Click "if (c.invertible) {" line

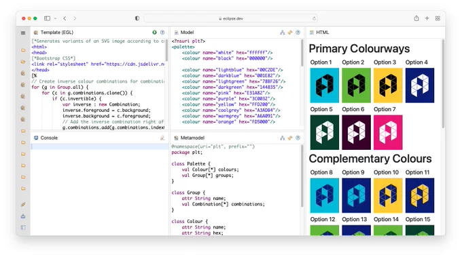(76, 99)
